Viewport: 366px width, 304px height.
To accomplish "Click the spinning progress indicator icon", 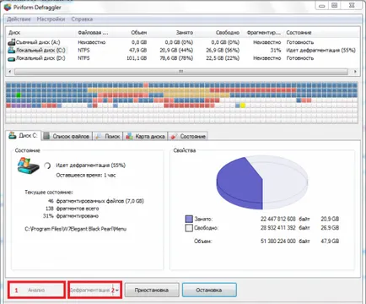I will click(47, 166).
